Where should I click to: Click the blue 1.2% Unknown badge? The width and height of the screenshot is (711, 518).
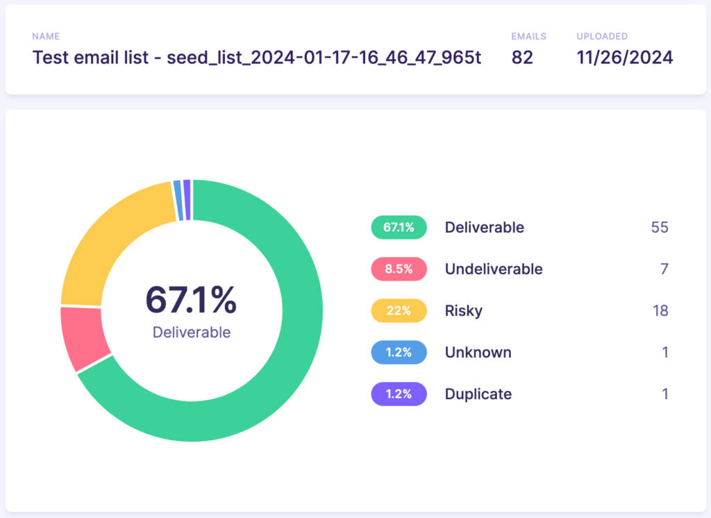[x=399, y=352]
